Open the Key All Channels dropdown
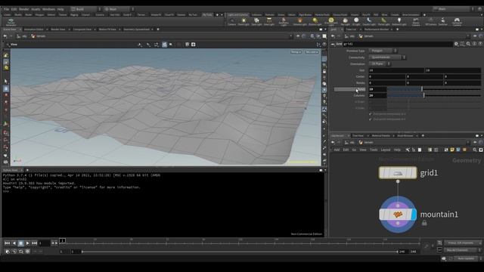The height and width of the screenshot is (272, 484). tap(462, 250)
